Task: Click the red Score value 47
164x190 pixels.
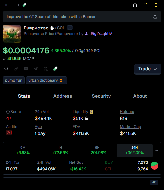Action: click(9, 118)
